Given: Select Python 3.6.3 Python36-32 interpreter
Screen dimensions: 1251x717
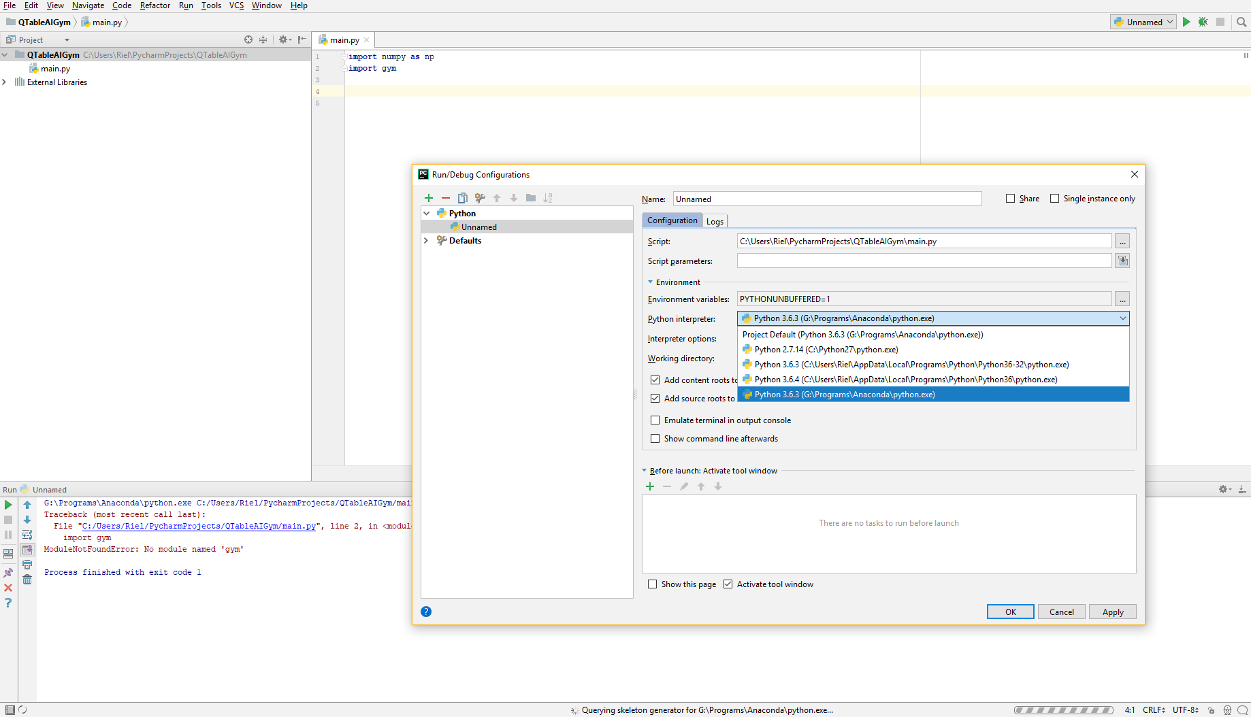Looking at the screenshot, I should pyautogui.click(x=933, y=365).
